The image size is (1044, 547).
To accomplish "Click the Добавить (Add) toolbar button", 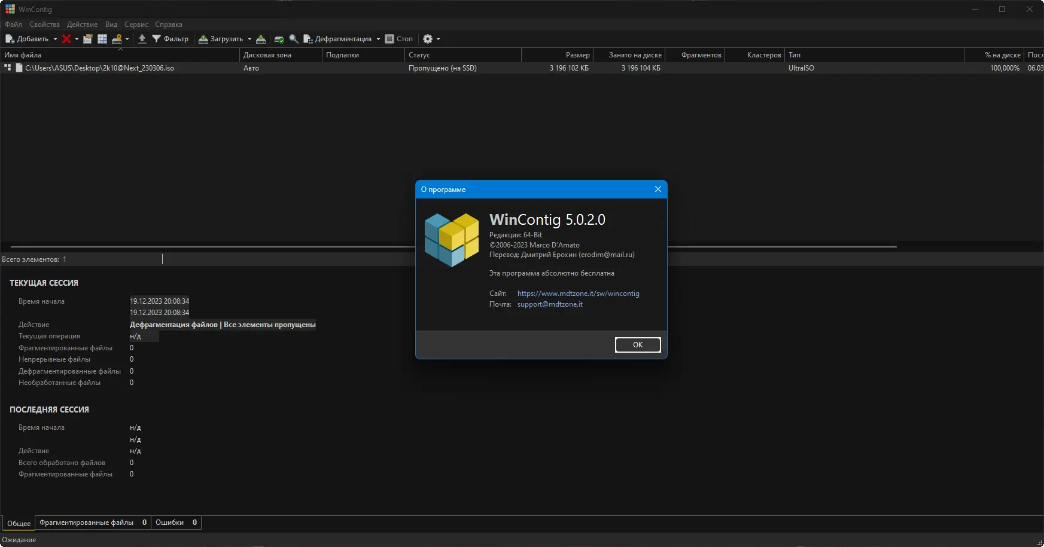I will click(27, 39).
